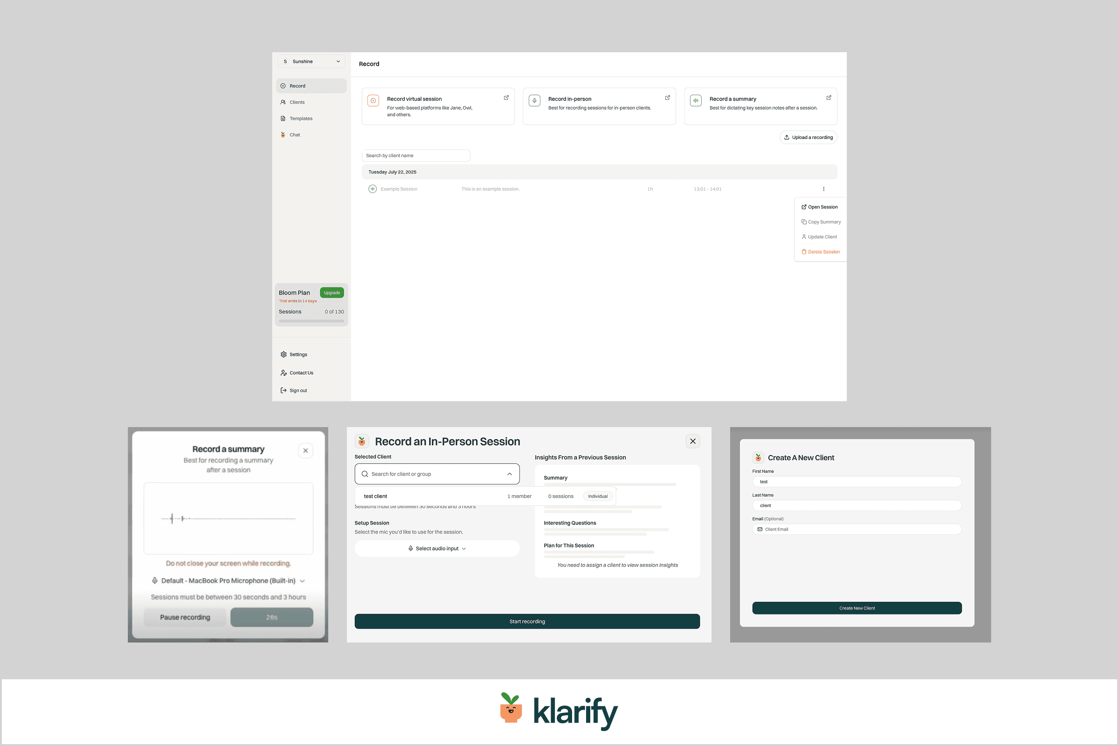Open Chat from the sidebar
1119x746 pixels.
(295, 135)
